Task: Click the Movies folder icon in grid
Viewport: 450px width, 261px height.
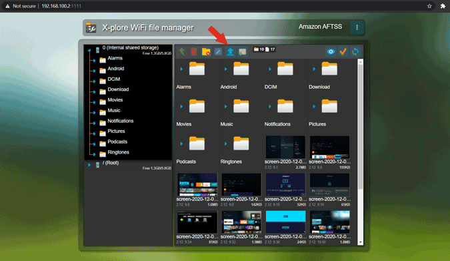Action: click(197, 106)
